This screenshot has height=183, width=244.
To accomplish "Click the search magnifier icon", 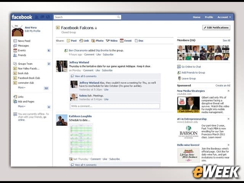I will pos(119,17).
